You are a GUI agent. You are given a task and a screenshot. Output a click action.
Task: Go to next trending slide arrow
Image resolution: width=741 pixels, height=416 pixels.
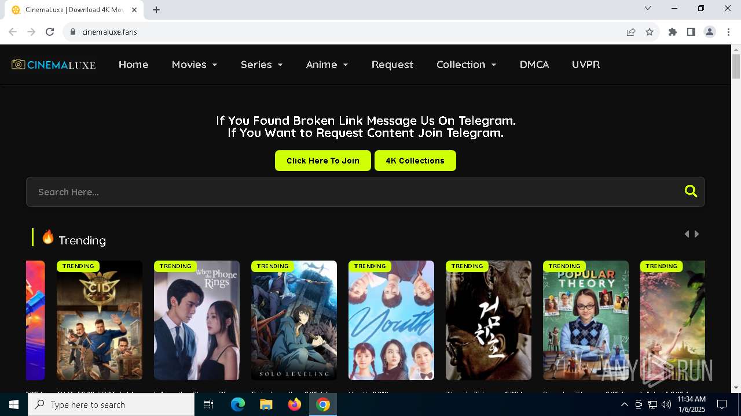(697, 234)
